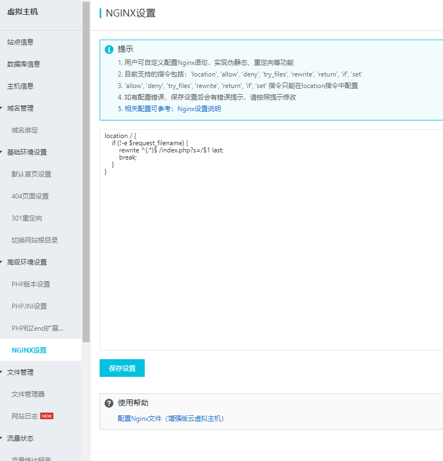Click the 文件管理 section label
This screenshot has height=461, width=443.
click(20, 372)
